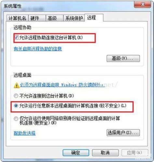Switch to the 计算机名 tab

pos(17,18)
